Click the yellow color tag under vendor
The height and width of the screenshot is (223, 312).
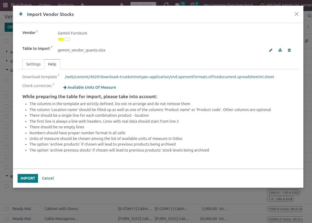[x=61, y=39]
